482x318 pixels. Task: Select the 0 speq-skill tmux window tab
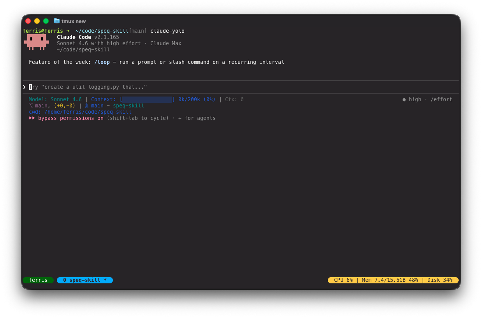[85, 280]
